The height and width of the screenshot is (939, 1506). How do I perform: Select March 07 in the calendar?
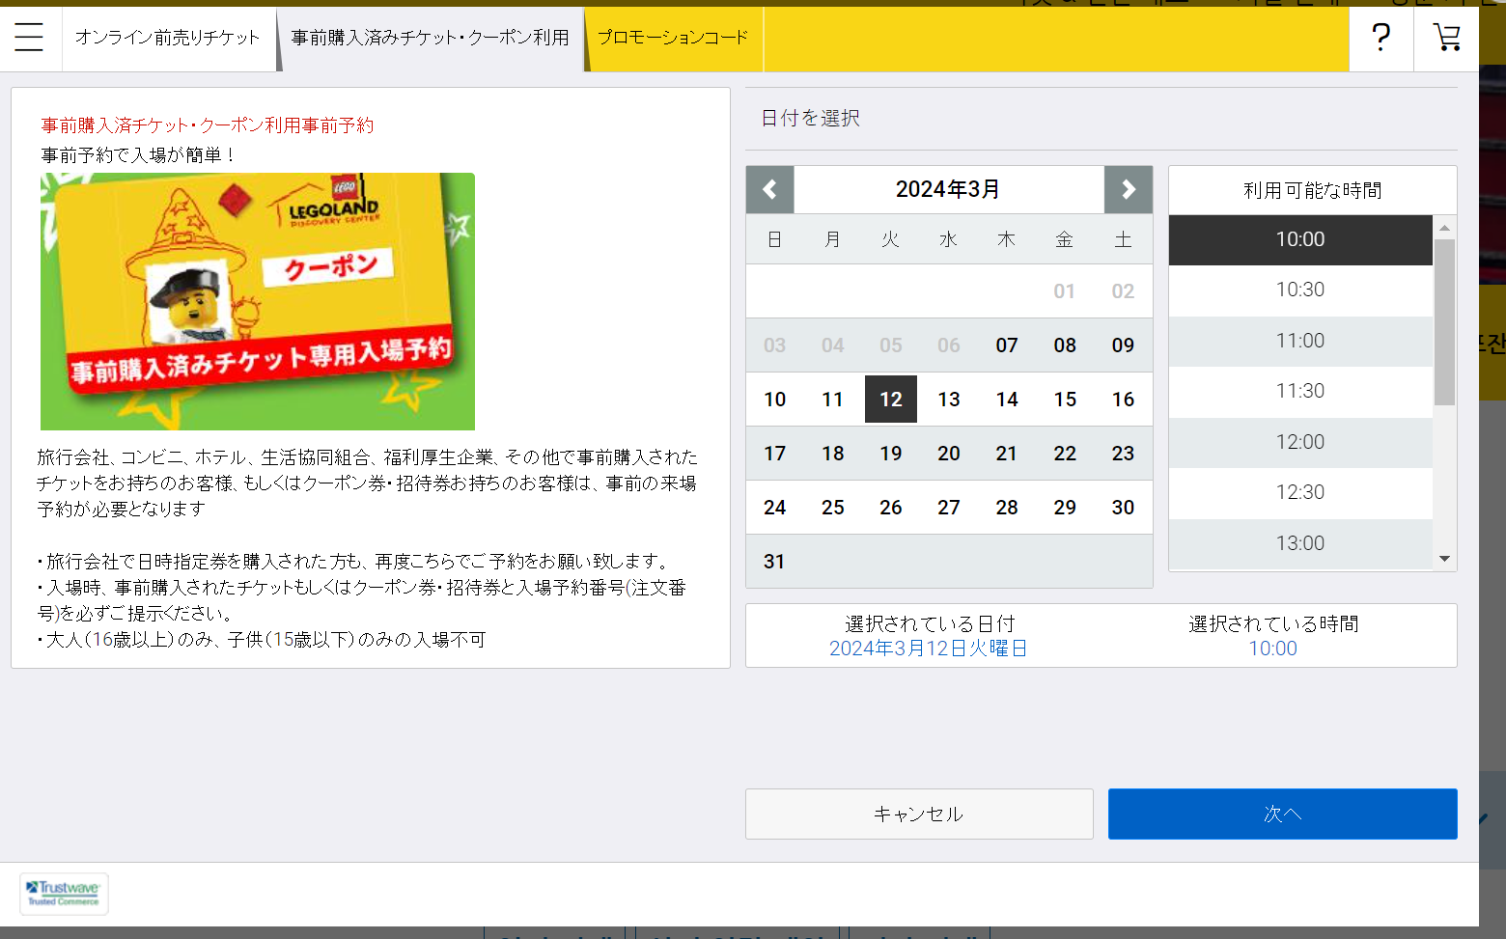pyautogui.click(x=1007, y=345)
